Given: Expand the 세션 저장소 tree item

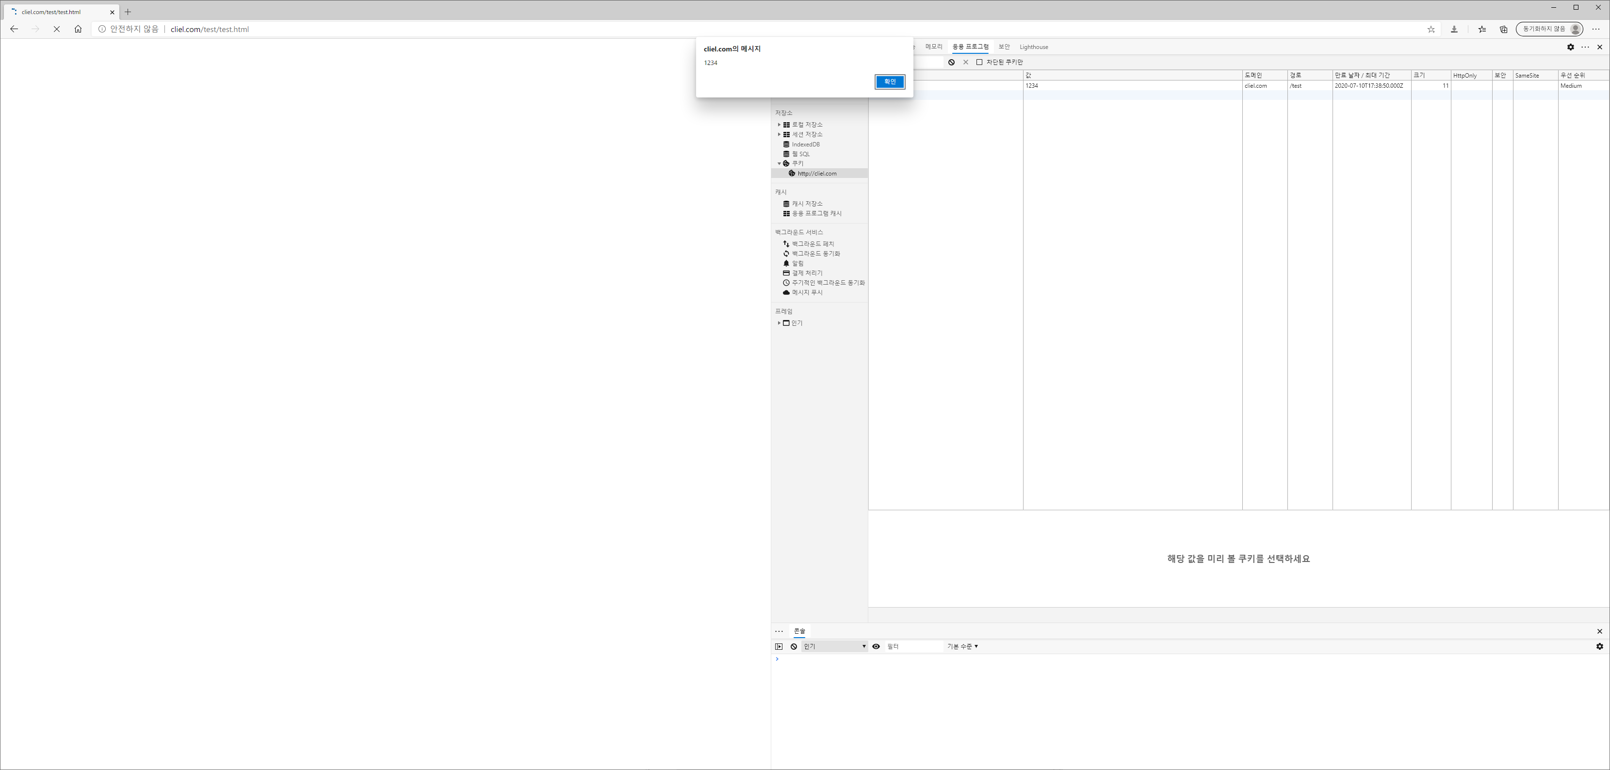Looking at the screenshot, I should coord(779,134).
